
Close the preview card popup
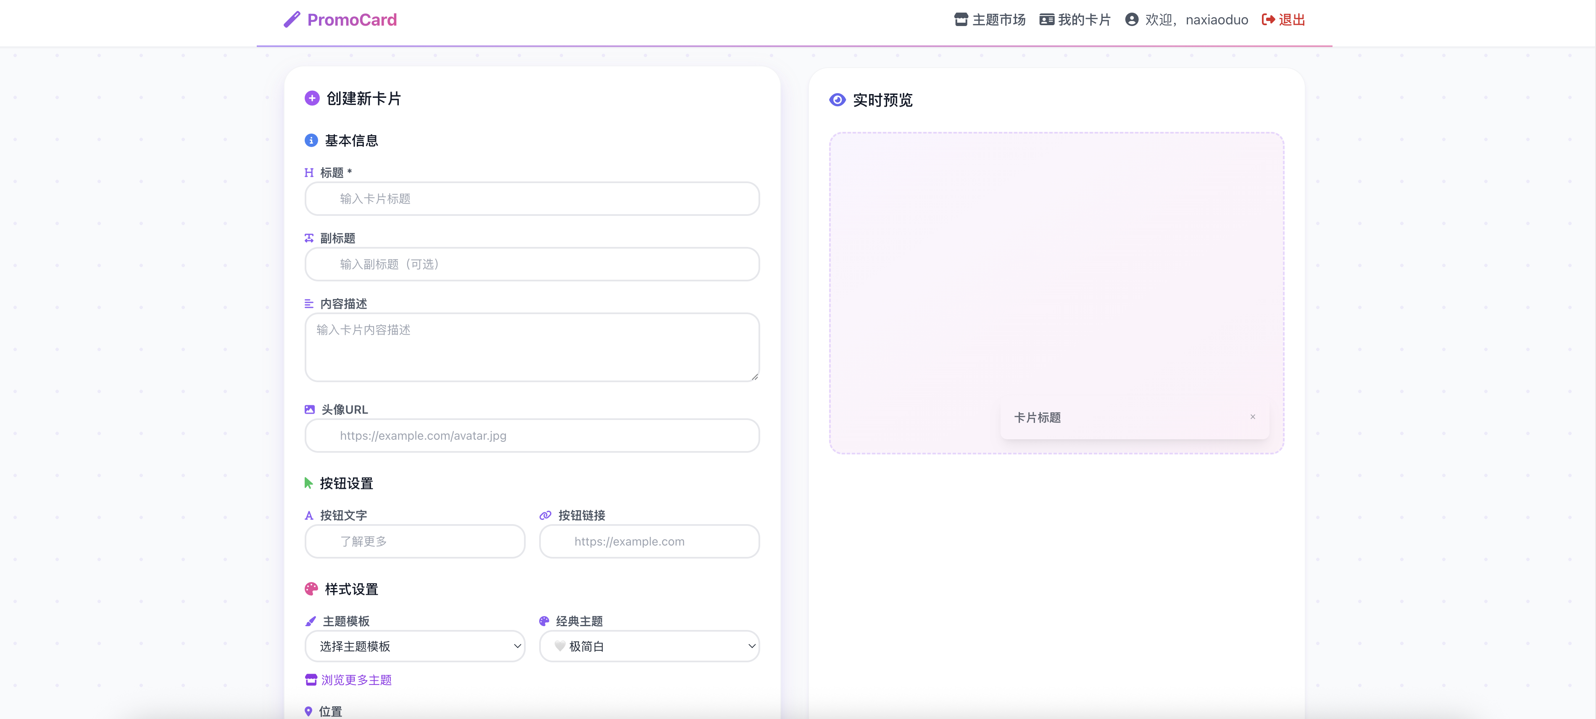pyautogui.click(x=1252, y=417)
